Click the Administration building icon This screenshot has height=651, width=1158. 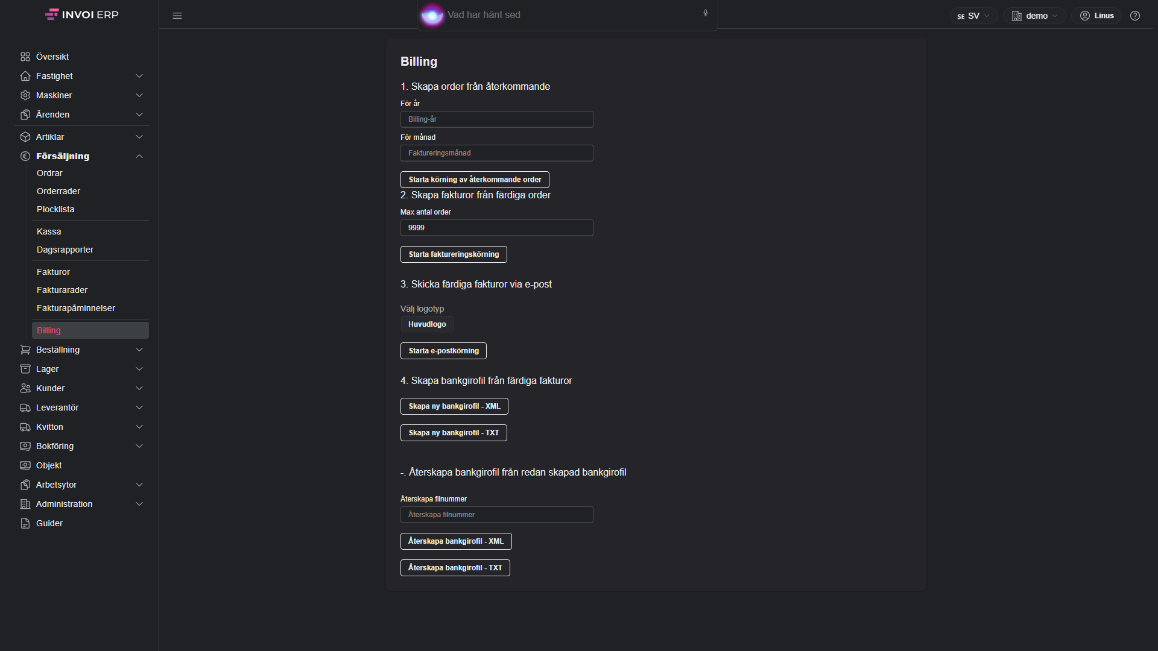pyautogui.click(x=25, y=504)
